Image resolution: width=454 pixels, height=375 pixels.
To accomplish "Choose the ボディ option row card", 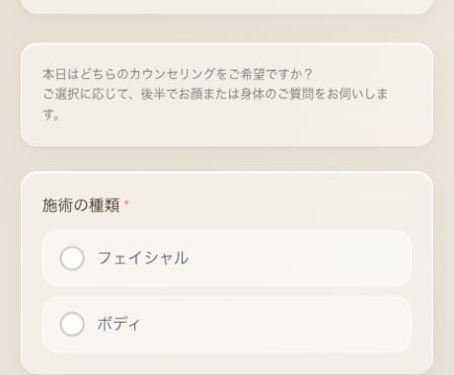I will (227, 325).
